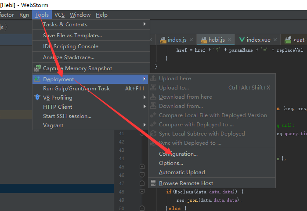Close the index.vue tab
The height and width of the screenshot is (211, 307).
pyautogui.click(x=275, y=39)
